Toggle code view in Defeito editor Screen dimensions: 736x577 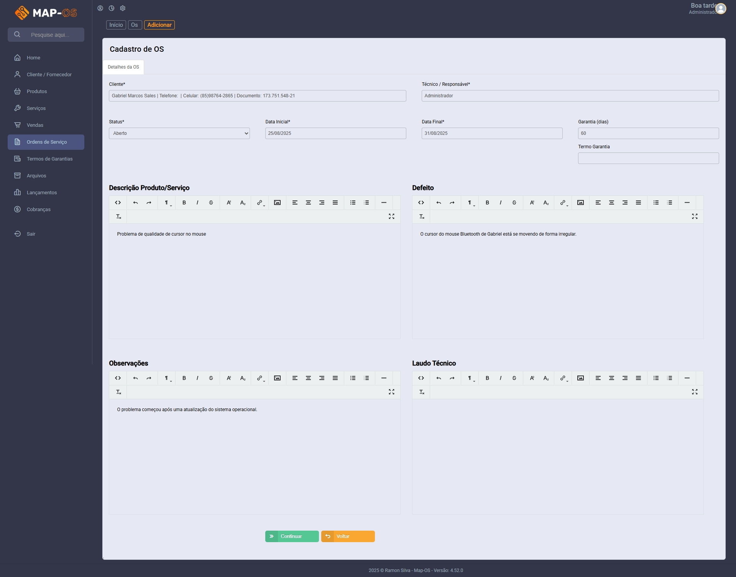(421, 203)
